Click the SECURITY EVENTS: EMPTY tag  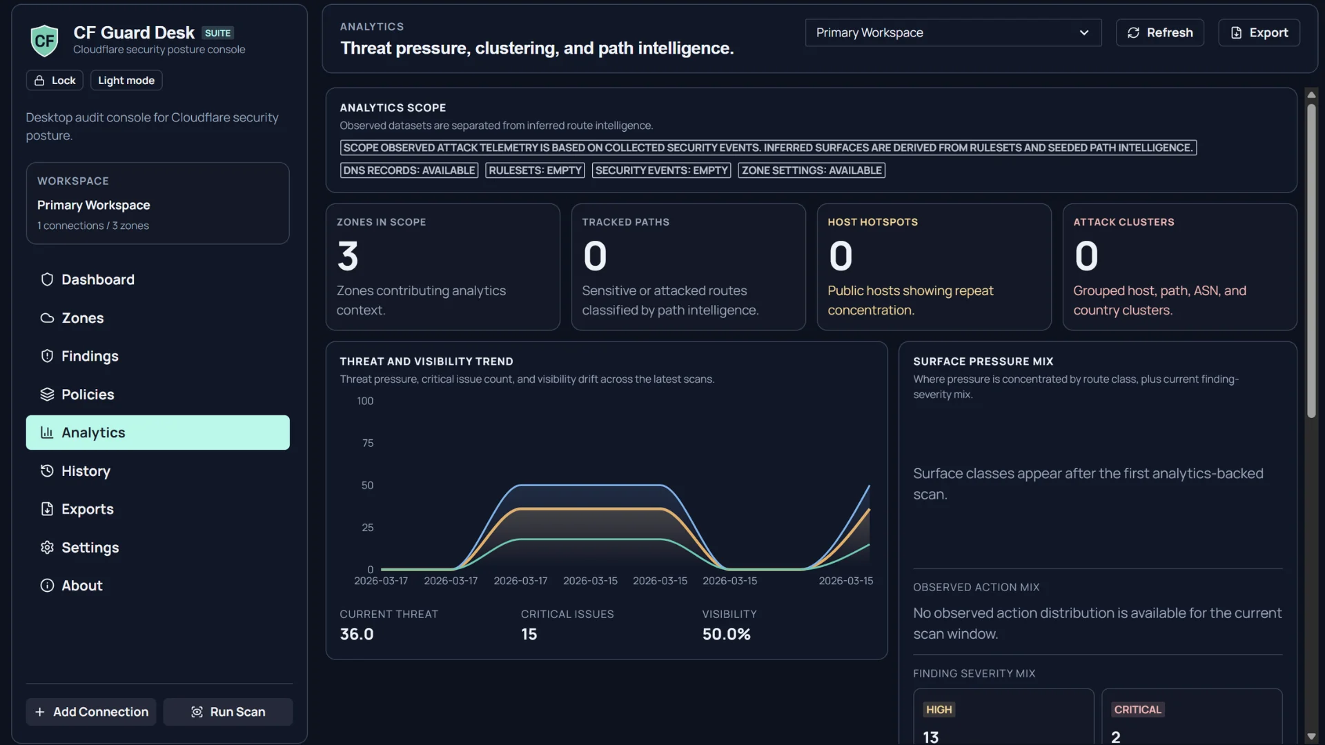click(662, 170)
